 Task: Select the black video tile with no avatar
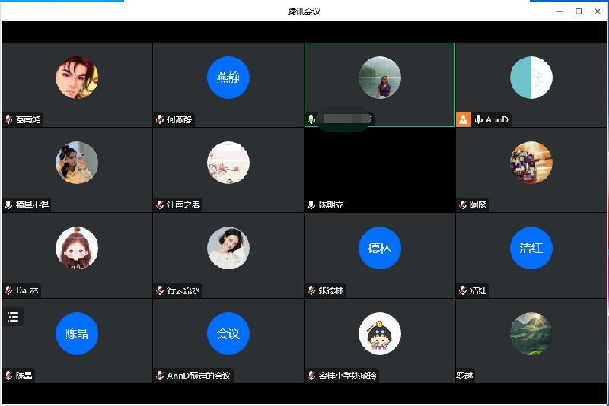pyautogui.click(x=379, y=163)
